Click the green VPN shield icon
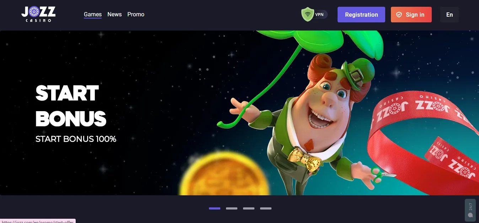The image size is (479, 223). tap(307, 15)
